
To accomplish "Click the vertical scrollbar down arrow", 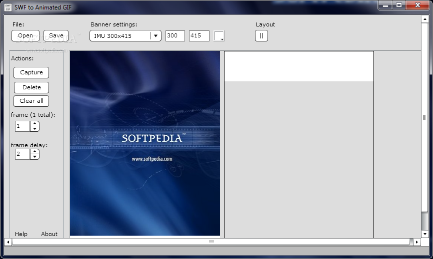I will tap(424, 234).
